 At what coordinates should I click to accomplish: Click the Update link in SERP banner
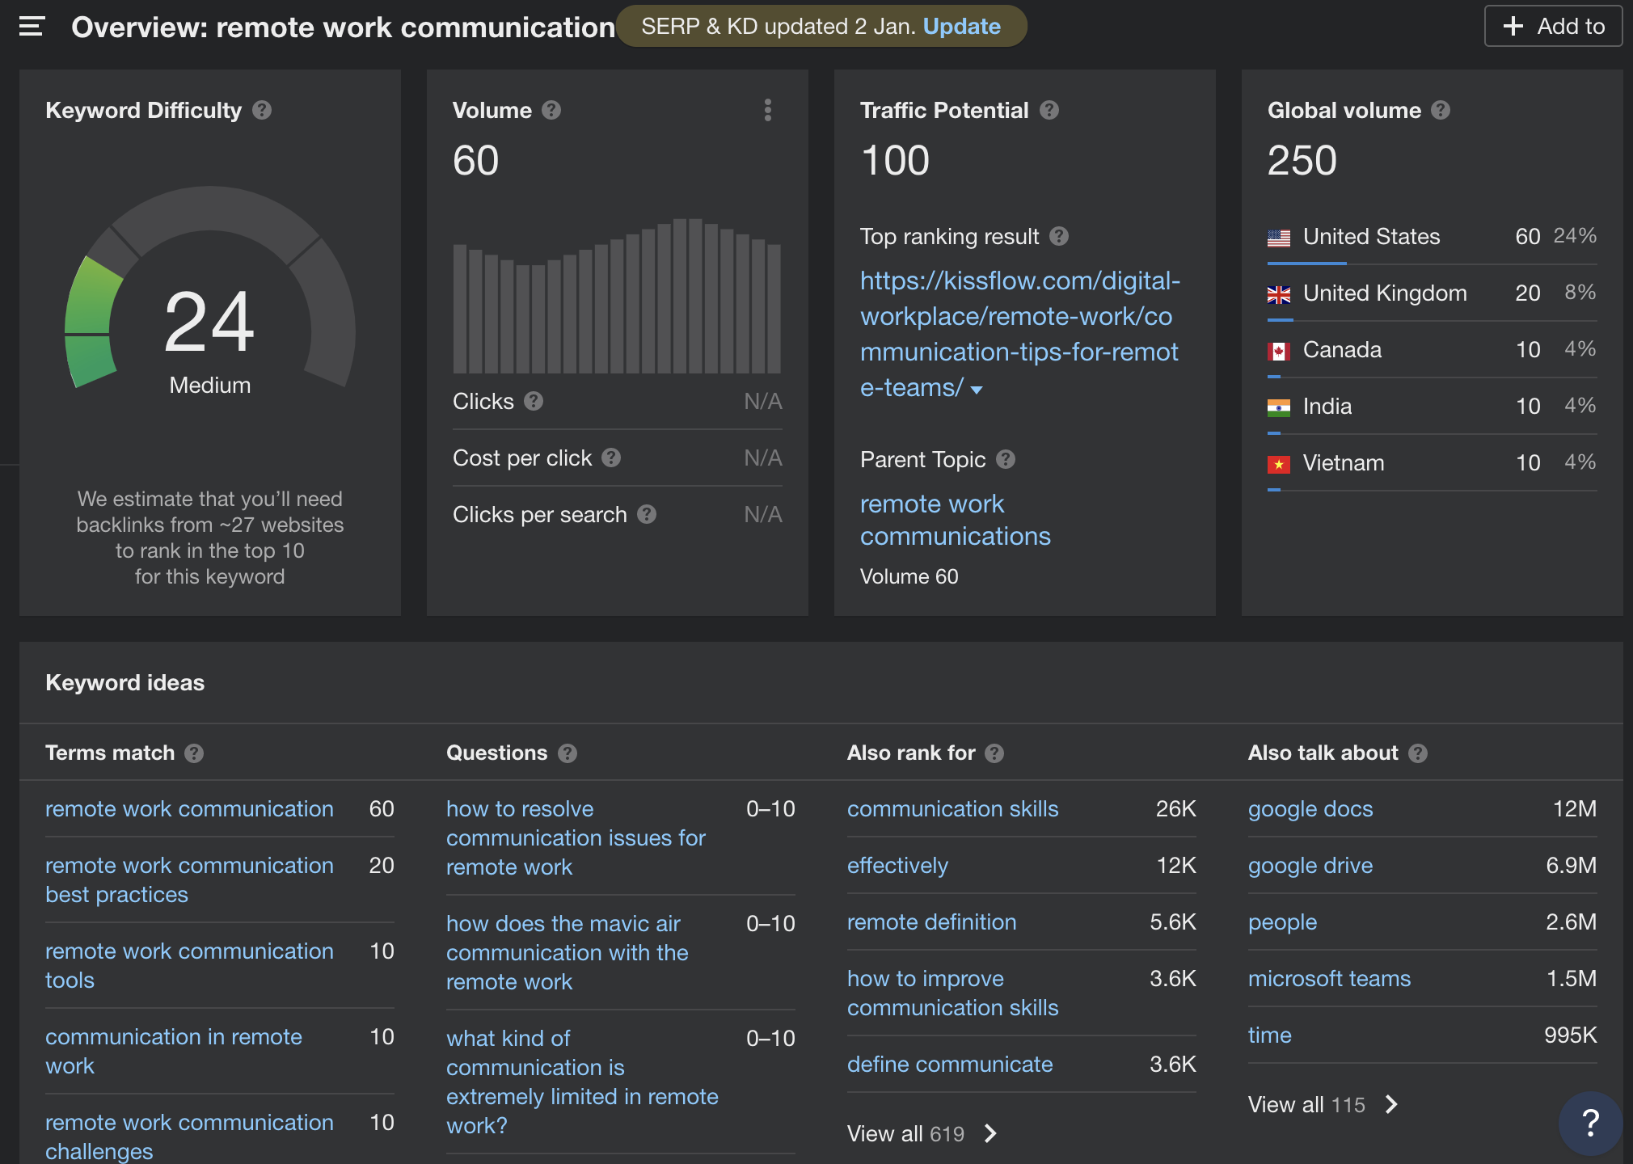961,27
